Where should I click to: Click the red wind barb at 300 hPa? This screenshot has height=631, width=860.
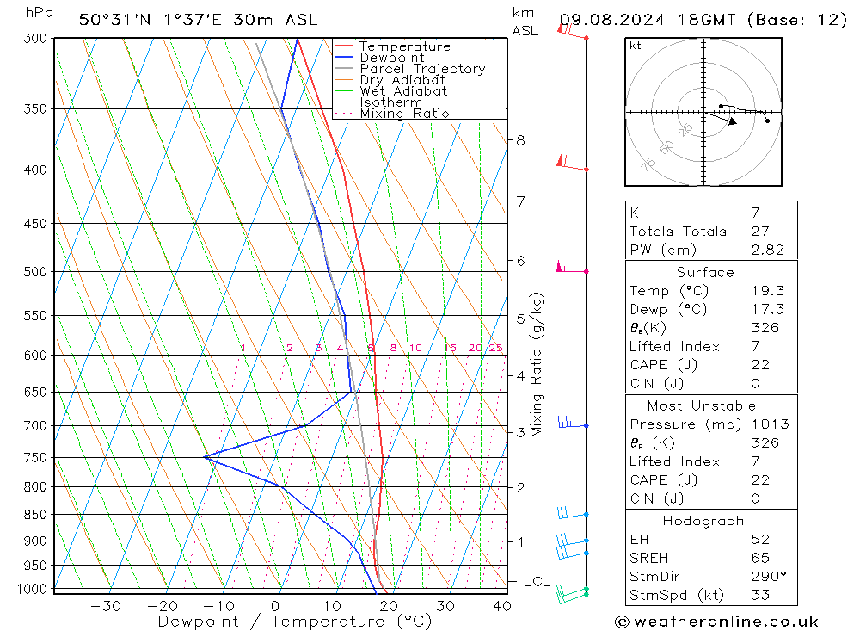pyautogui.click(x=573, y=32)
